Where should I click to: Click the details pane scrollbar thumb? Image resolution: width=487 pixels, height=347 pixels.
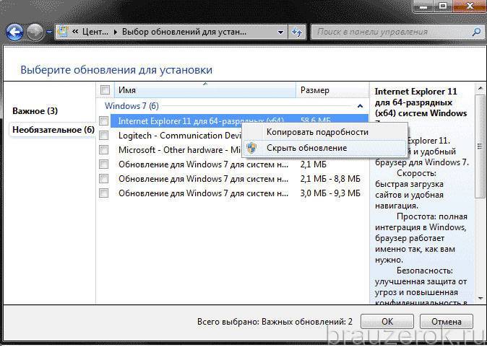[x=480, y=146]
